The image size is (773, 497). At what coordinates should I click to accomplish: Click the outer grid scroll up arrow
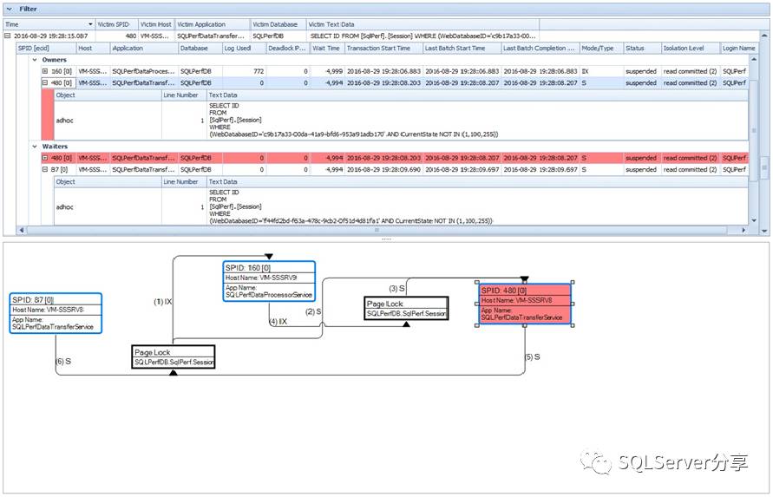point(764,36)
